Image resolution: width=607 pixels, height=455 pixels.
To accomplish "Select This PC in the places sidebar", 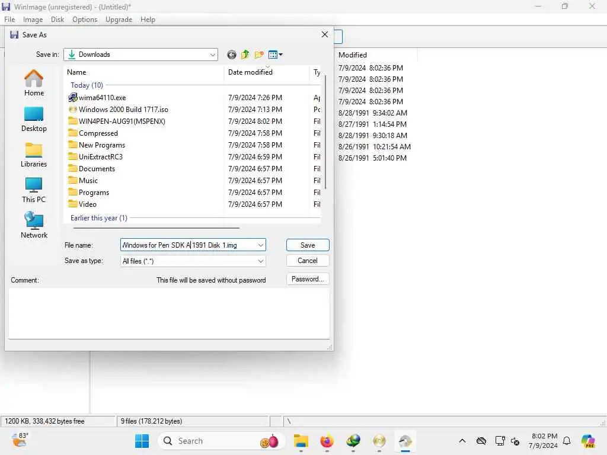I will tap(34, 190).
